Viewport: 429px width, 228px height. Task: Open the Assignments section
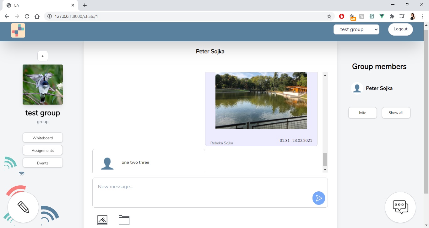point(43,150)
